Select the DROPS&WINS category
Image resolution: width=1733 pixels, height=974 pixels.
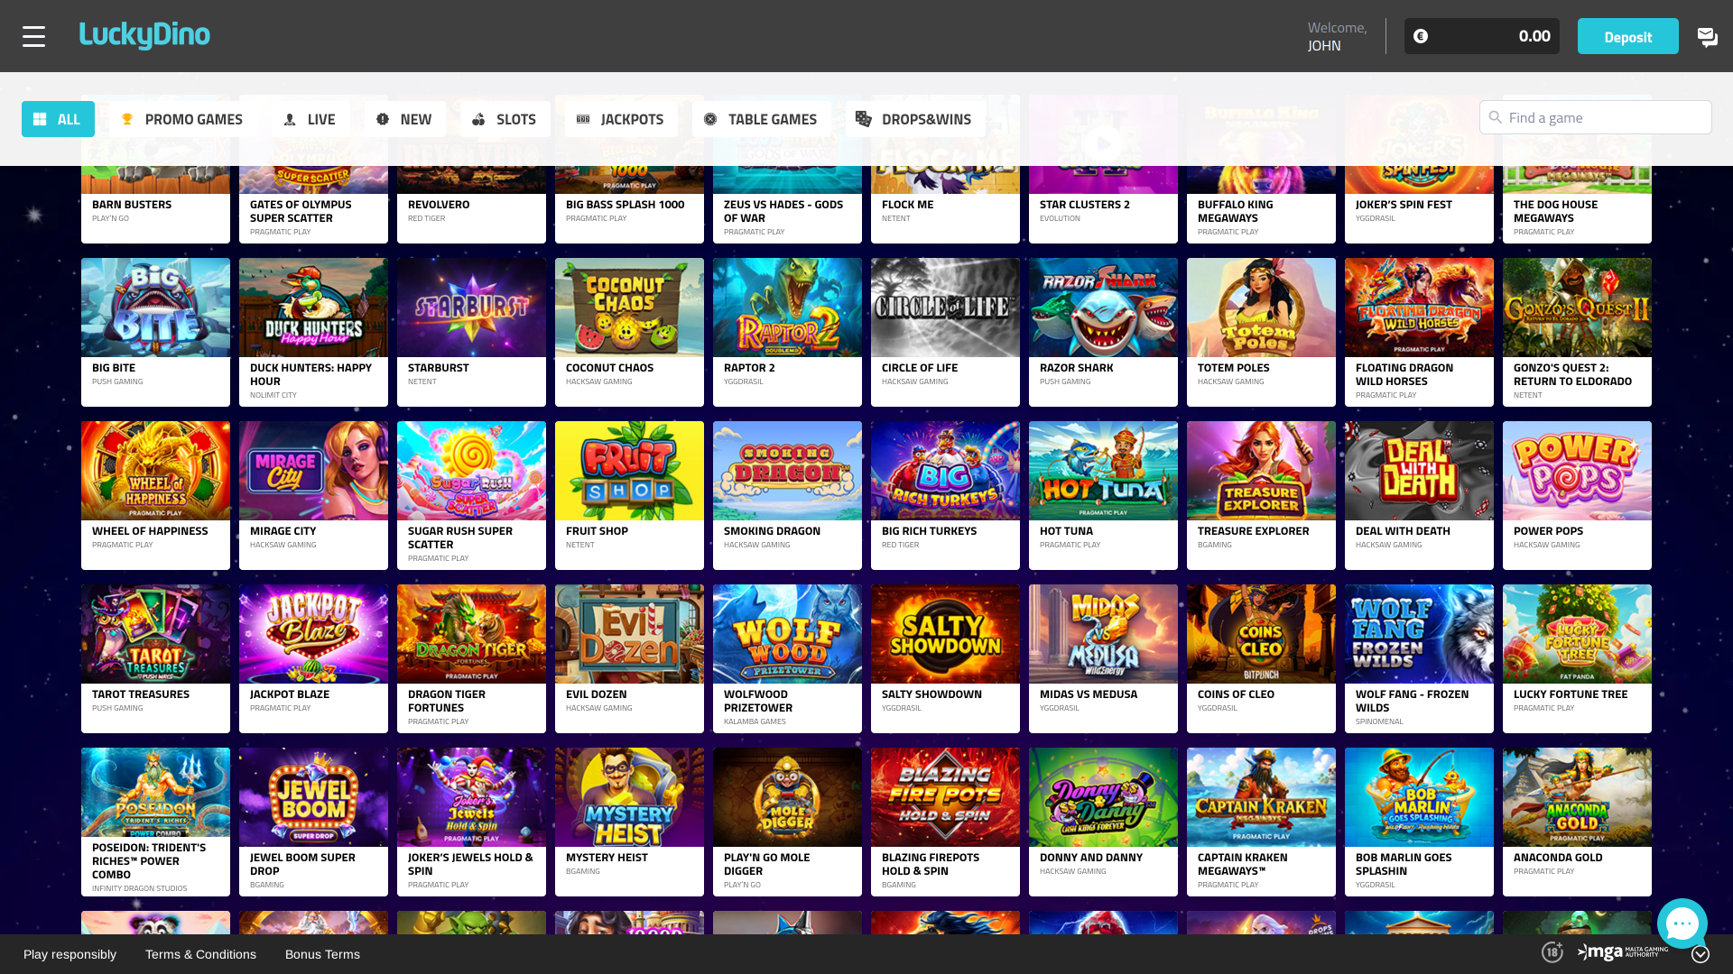[914, 118]
